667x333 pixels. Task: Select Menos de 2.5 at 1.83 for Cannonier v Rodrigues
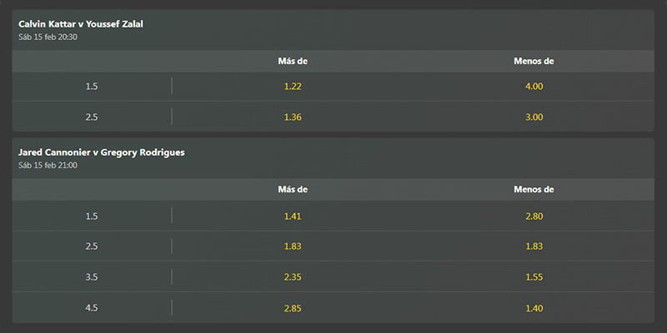(x=534, y=246)
